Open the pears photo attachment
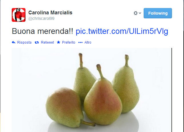 tap(92, 90)
